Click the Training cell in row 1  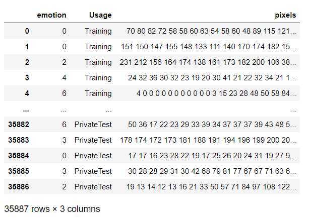pos(98,47)
